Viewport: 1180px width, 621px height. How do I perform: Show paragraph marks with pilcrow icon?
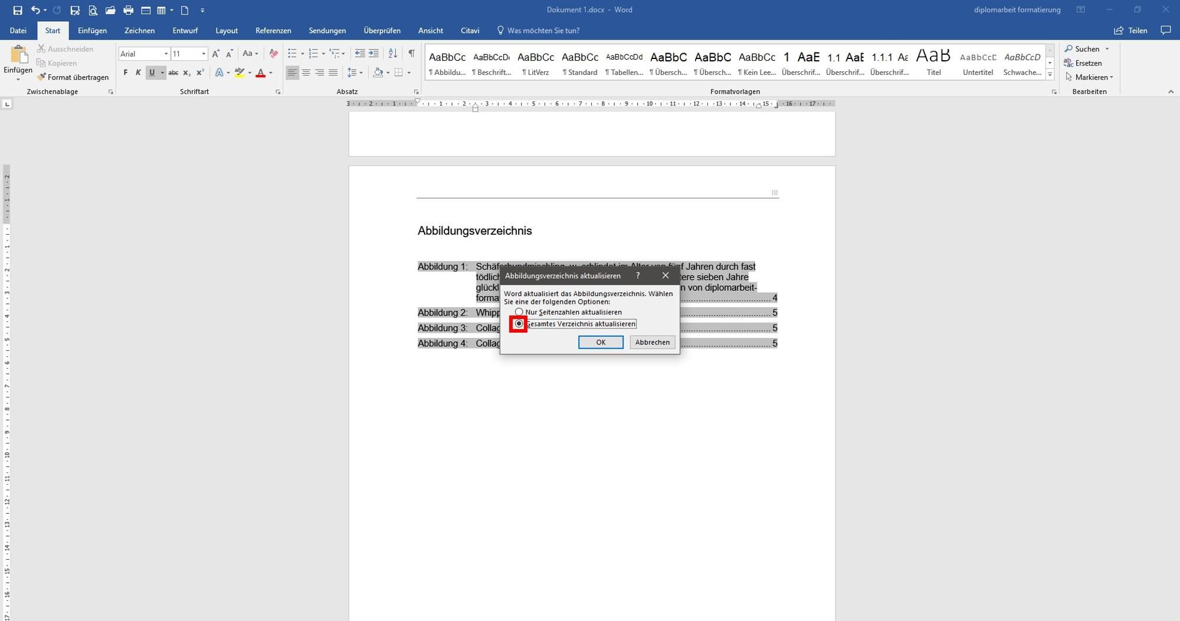[x=411, y=54]
